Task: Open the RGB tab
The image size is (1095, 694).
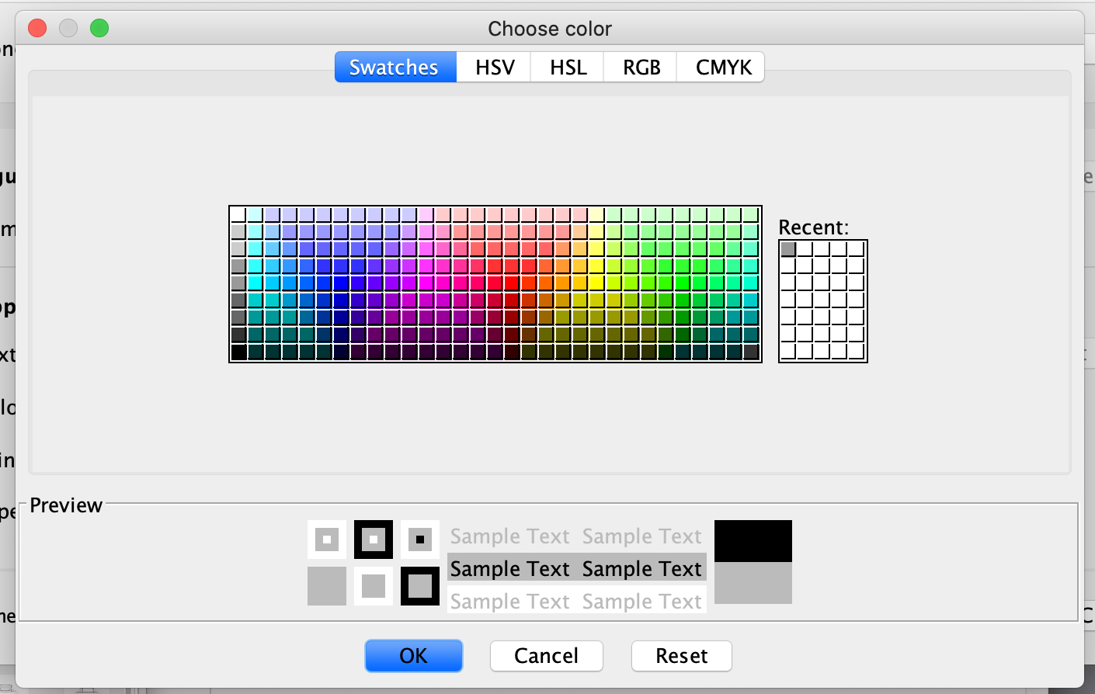Action: pyautogui.click(x=639, y=67)
